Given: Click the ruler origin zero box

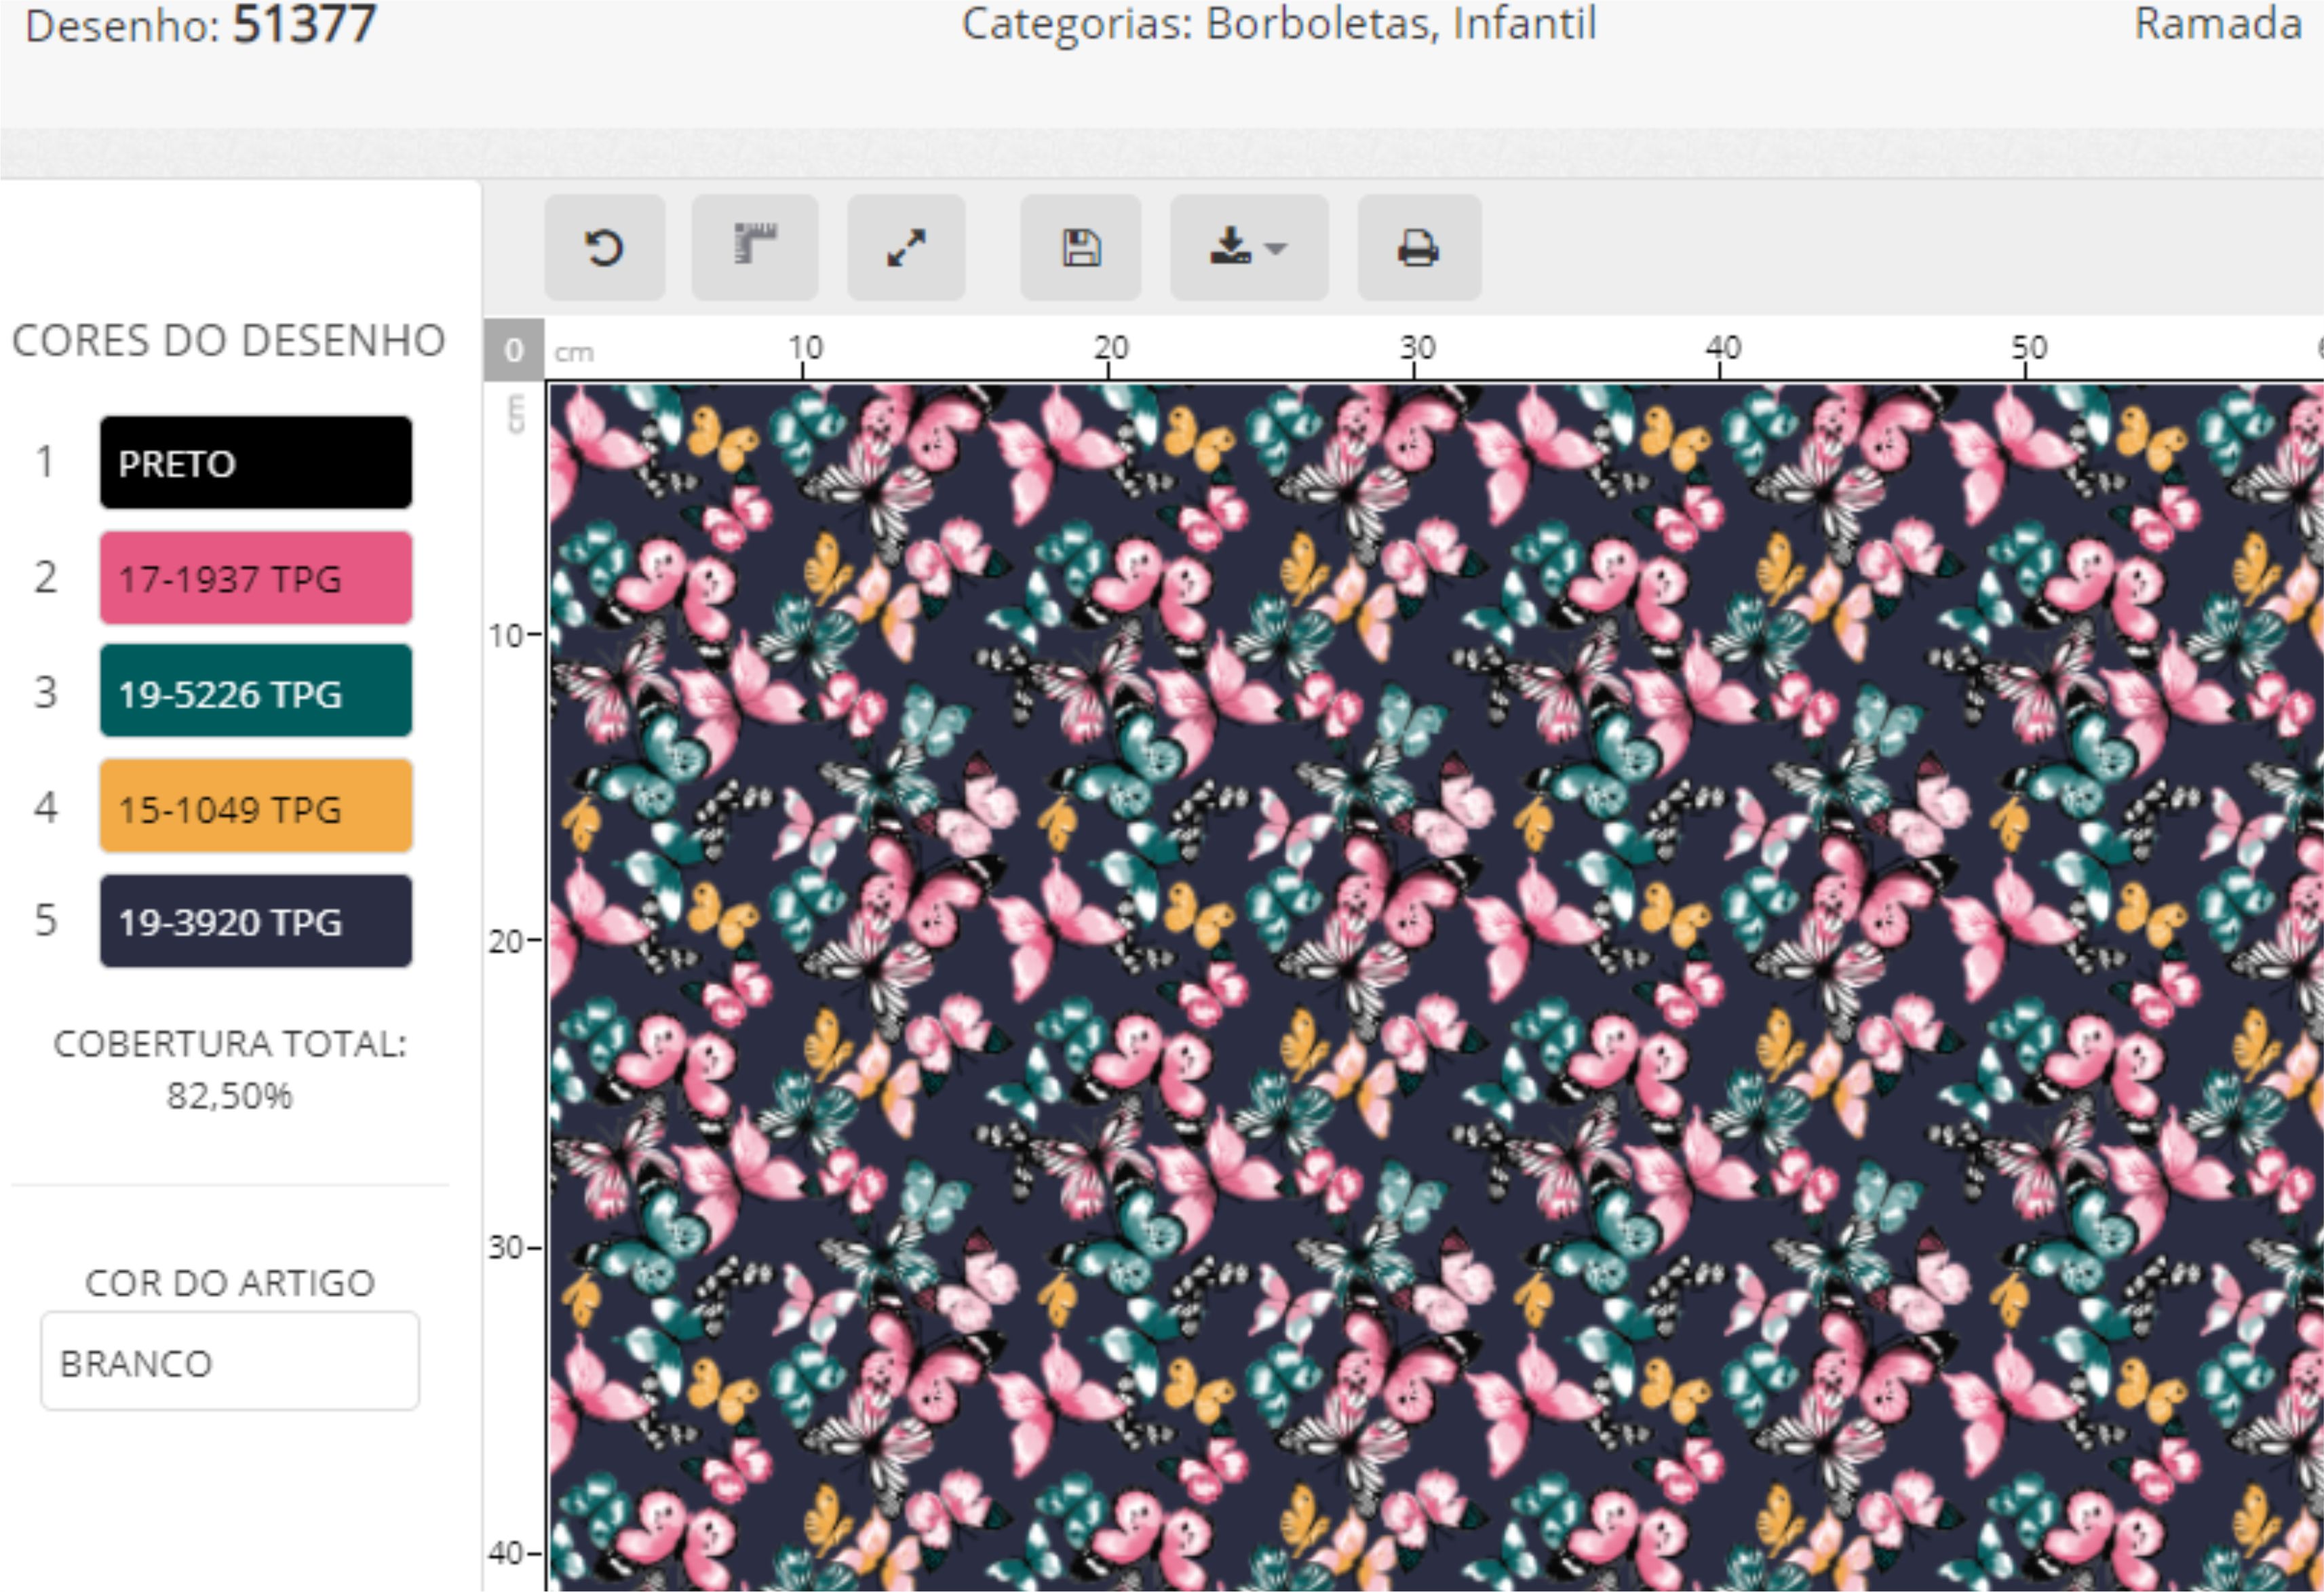Looking at the screenshot, I should coord(513,350).
